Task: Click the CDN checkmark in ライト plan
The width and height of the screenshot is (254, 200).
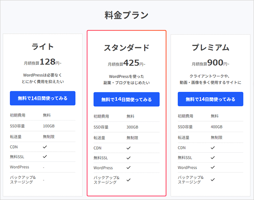Action: tap(45, 147)
